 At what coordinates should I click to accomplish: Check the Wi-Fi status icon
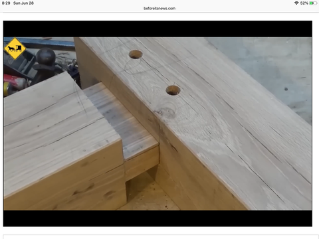pos(296,3)
